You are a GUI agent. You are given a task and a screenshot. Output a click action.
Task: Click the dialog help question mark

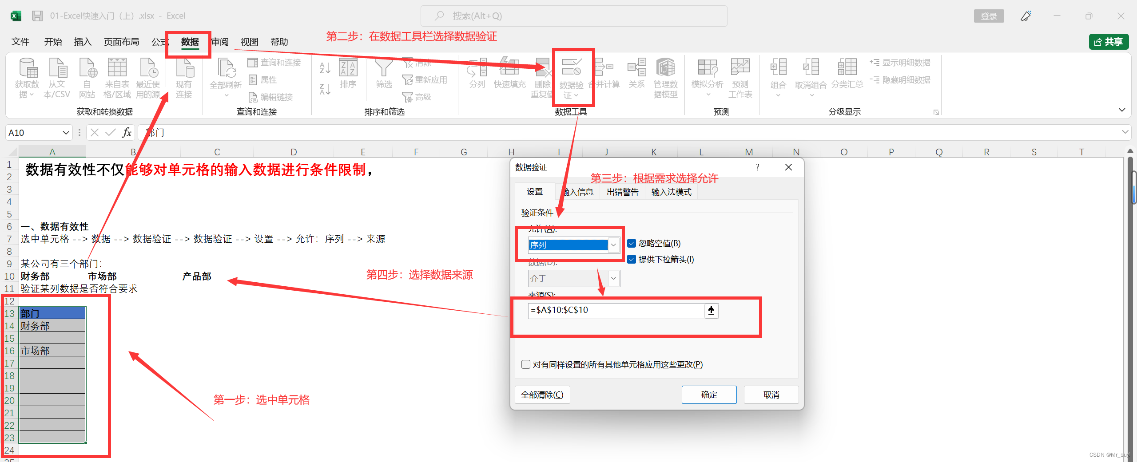pyautogui.click(x=757, y=167)
